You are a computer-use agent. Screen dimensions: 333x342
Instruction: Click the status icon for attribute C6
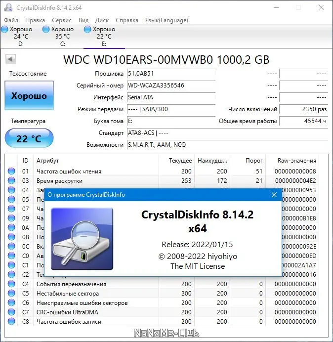[x=11, y=302]
